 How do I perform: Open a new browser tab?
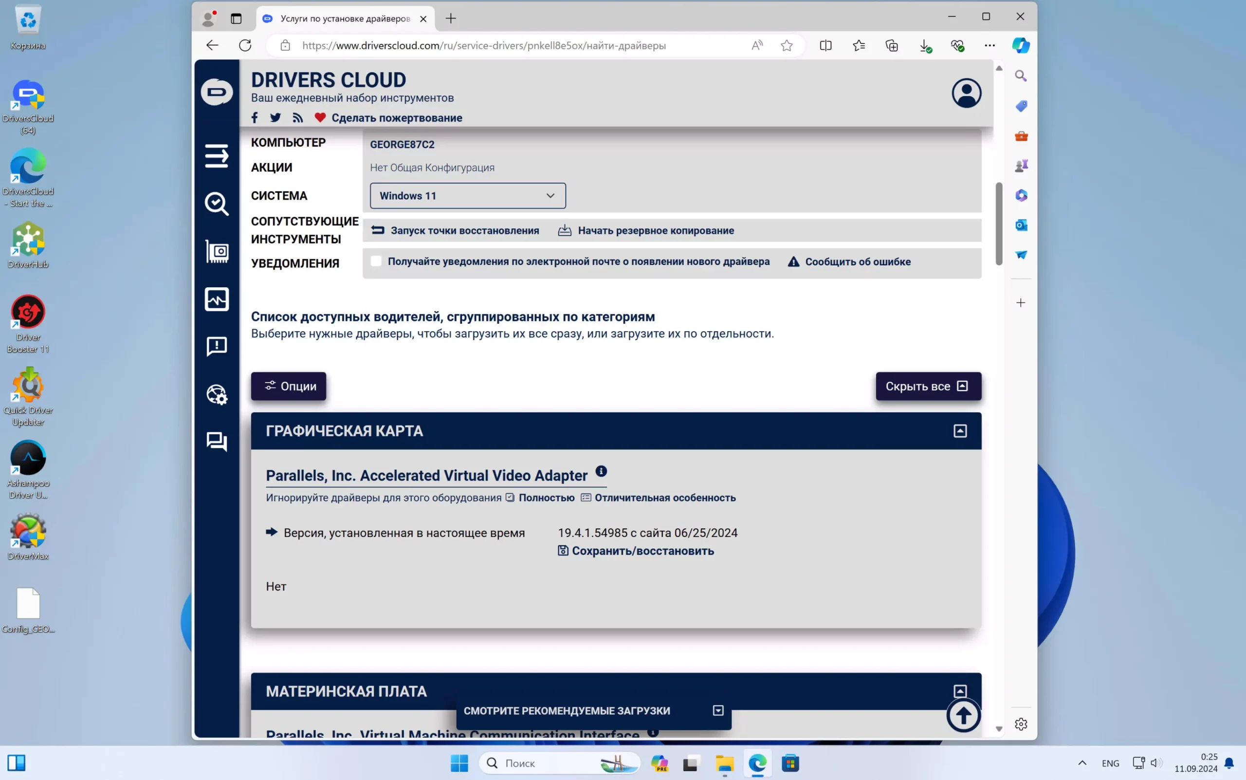tap(451, 19)
